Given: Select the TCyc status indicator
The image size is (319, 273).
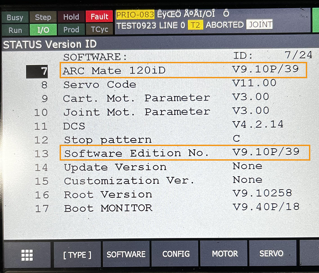Looking at the screenshot, I should pyautogui.click(x=99, y=30).
